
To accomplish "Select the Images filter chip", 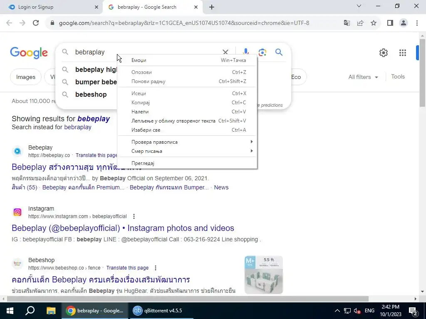I will point(25,77).
